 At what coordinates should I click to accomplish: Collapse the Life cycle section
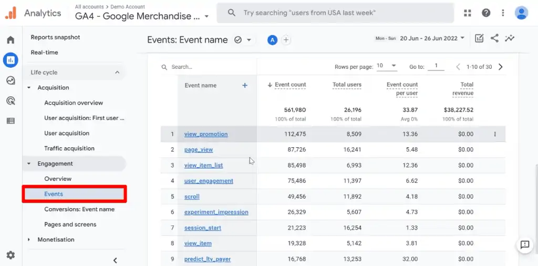[117, 73]
